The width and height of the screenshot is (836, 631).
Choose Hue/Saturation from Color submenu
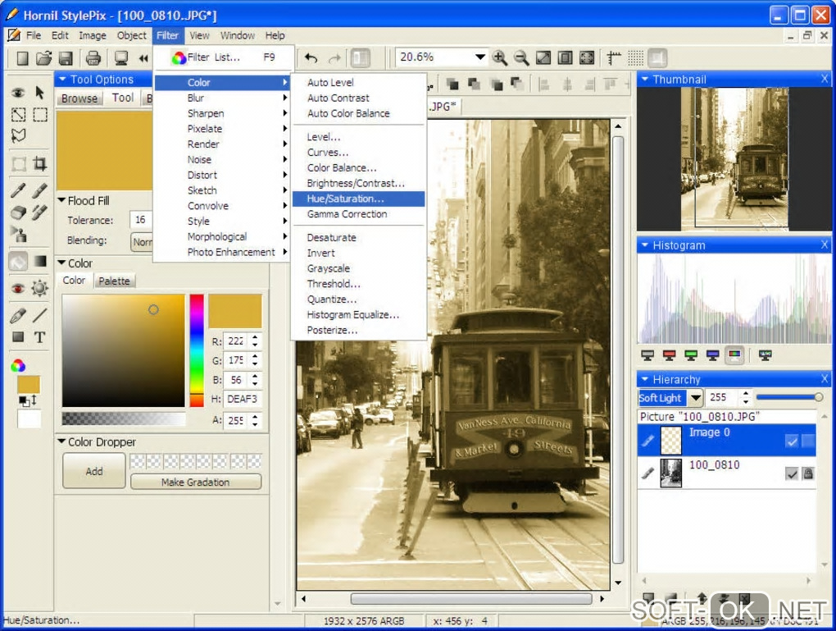tap(359, 199)
